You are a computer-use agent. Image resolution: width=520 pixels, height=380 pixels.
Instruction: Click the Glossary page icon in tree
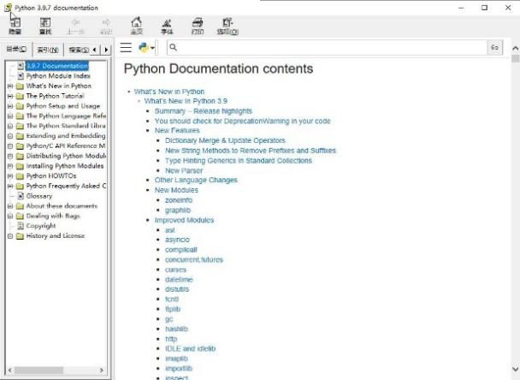(21, 196)
